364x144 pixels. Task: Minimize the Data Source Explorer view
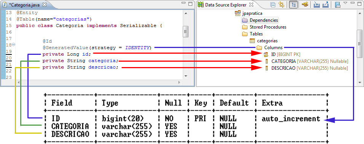click(x=352, y=3)
